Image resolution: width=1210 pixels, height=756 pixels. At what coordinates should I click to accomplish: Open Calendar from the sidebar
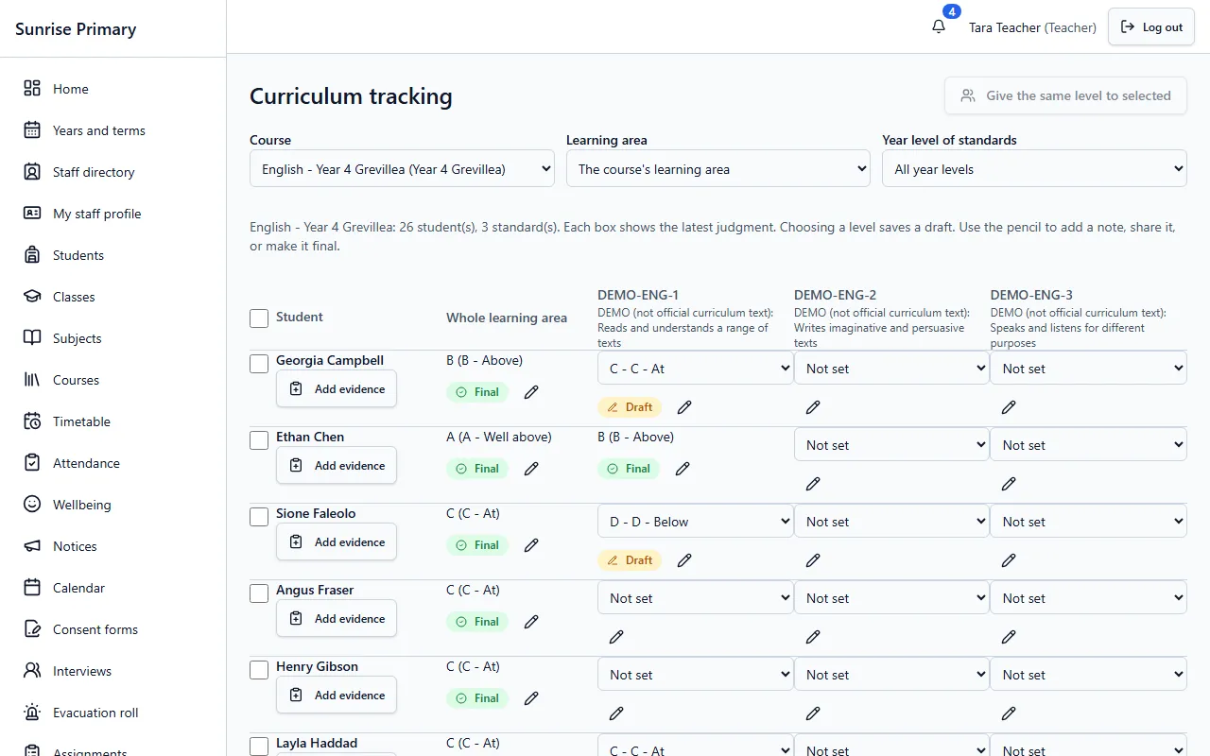pos(78,588)
